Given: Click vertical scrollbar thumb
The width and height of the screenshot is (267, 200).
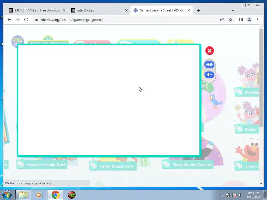Looking at the screenshot, I should tap(261, 78).
